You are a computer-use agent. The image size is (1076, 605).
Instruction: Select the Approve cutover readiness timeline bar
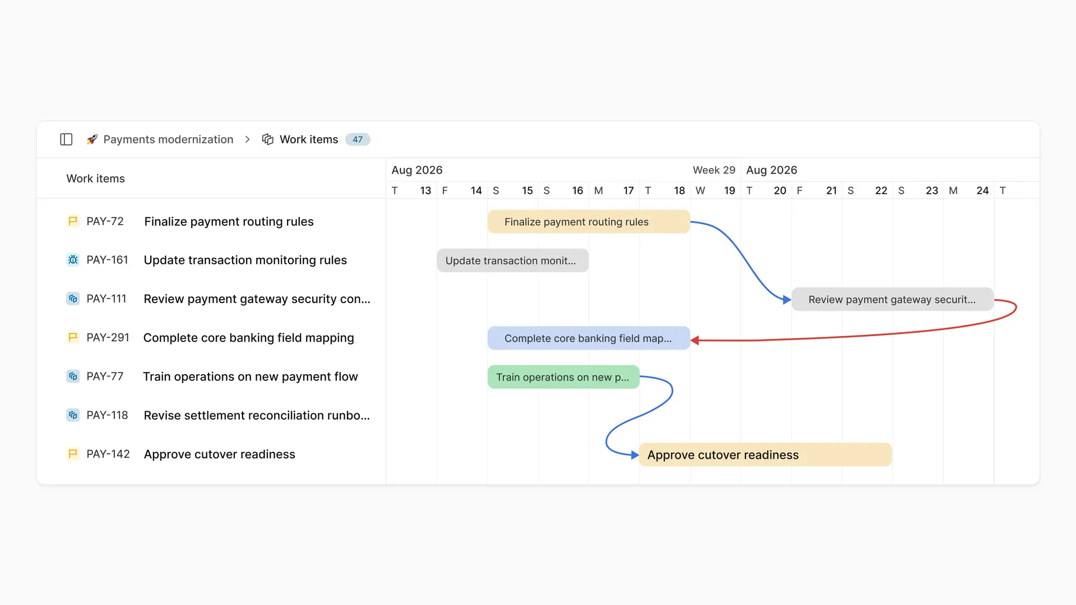766,455
